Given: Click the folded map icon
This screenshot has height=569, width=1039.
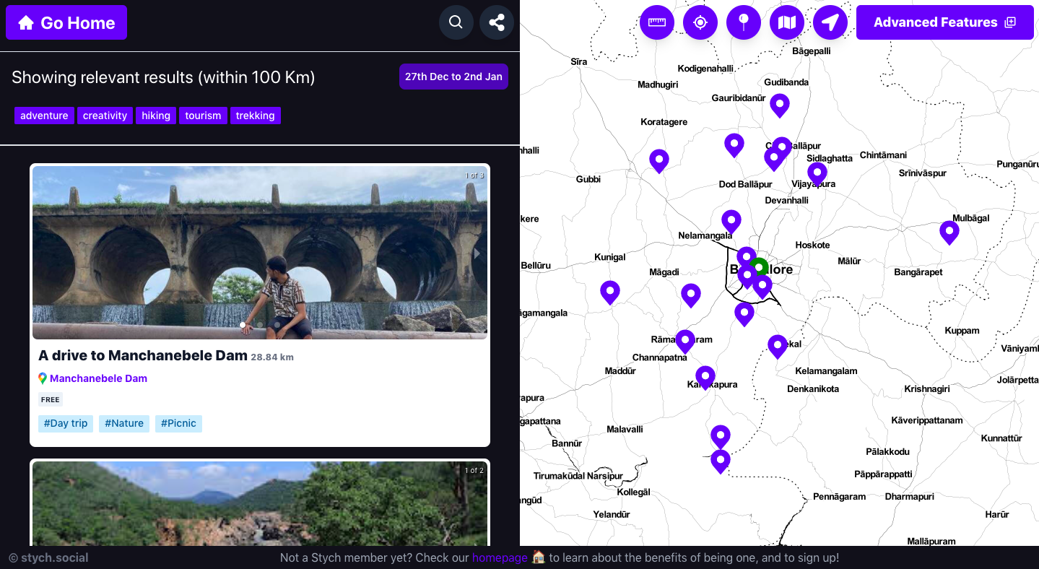Looking at the screenshot, I should coord(787,22).
